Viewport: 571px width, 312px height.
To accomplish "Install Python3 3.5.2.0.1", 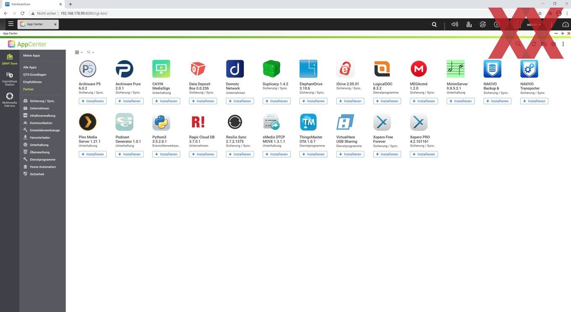I will [166, 154].
